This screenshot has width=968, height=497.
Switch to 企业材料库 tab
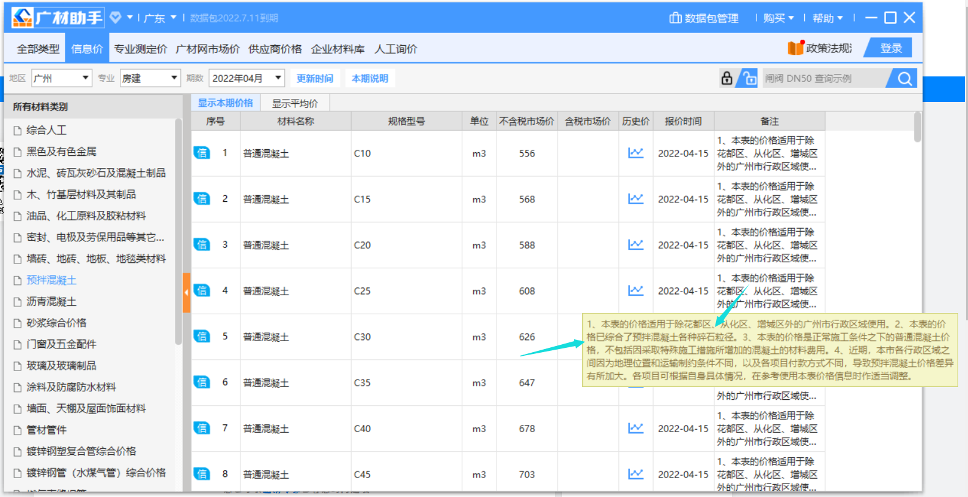coord(338,49)
